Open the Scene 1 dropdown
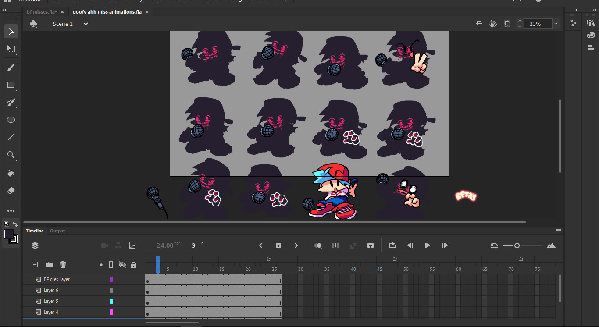 pos(85,24)
